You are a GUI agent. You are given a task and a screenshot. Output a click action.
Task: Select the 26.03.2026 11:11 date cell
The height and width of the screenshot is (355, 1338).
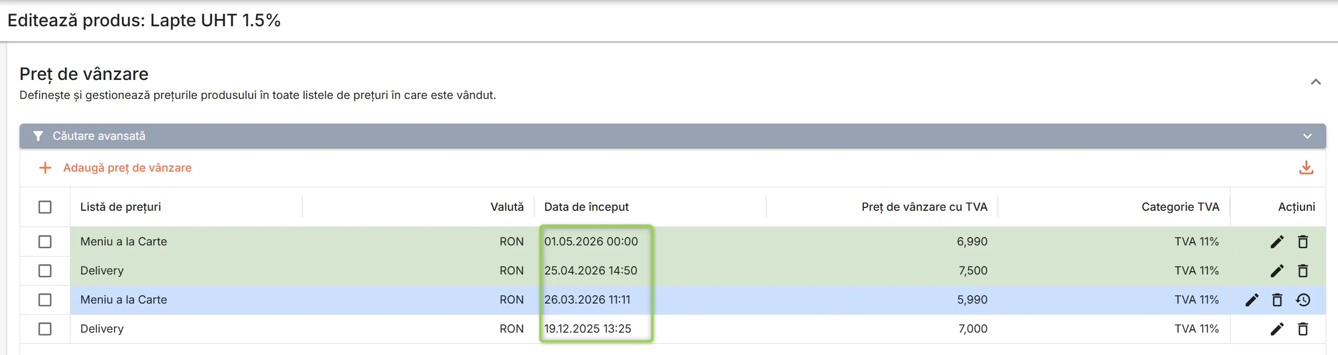pos(587,300)
